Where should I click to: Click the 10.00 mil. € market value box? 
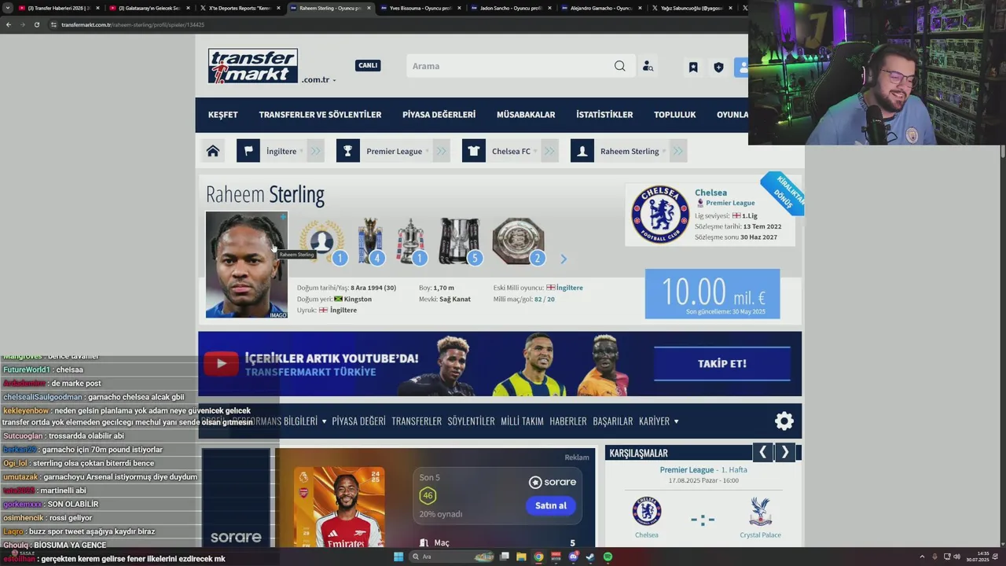tap(712, 294)
